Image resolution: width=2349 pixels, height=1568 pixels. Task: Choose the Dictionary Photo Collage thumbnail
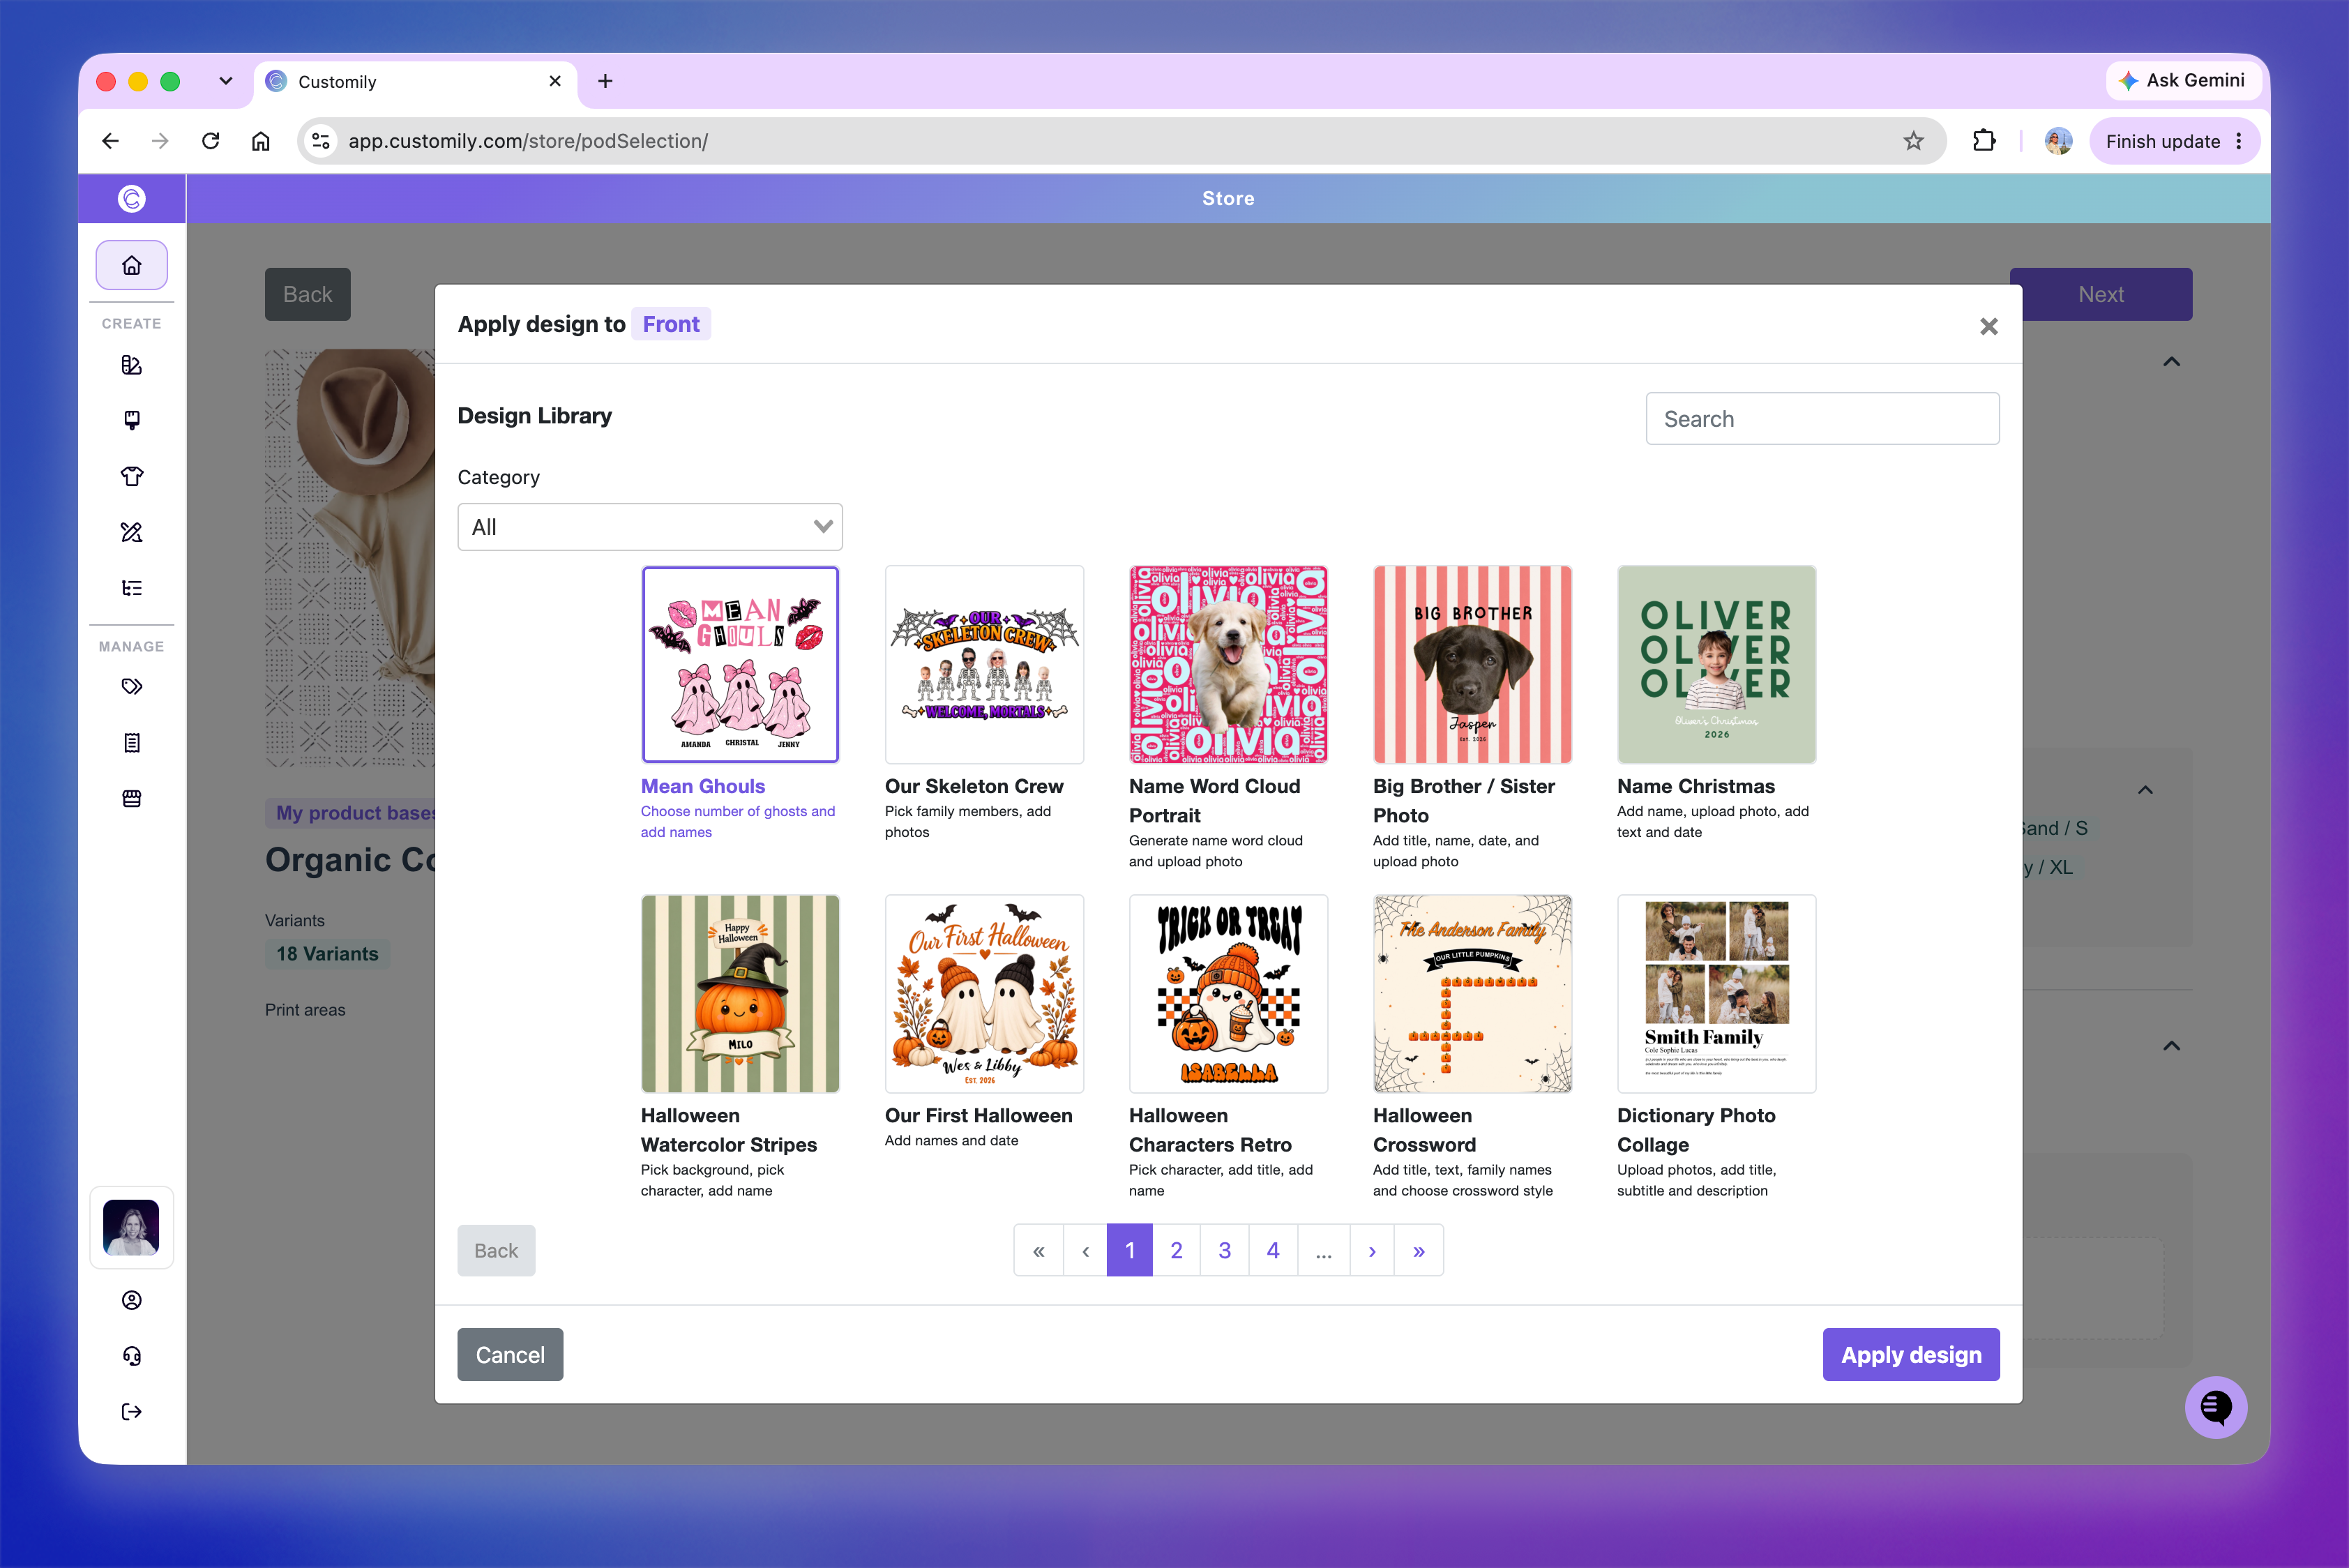(1716, 994)
